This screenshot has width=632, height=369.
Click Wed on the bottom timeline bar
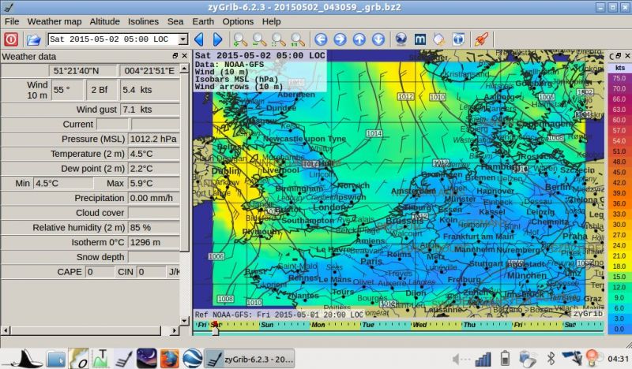coord(419,324)
